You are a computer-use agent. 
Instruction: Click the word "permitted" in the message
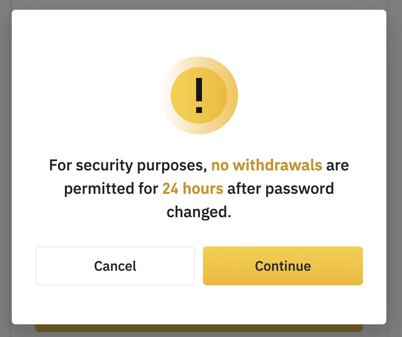pos(96,188)
